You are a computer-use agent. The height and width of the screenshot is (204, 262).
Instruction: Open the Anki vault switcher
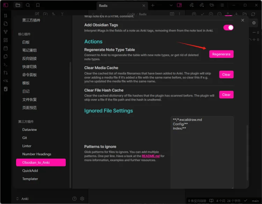point(22,198)
